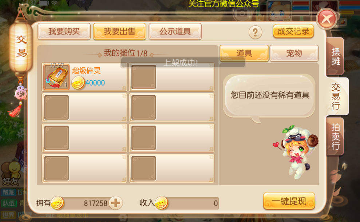Click the gold coin next to 收入

click(162, 203)
